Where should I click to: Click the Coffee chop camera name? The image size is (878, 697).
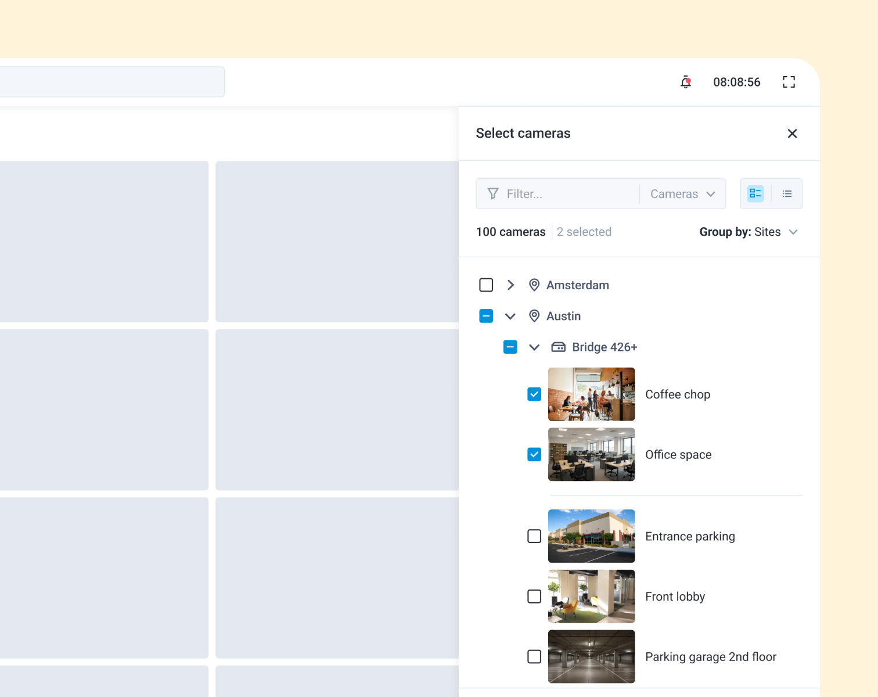[x=678, y=394]
